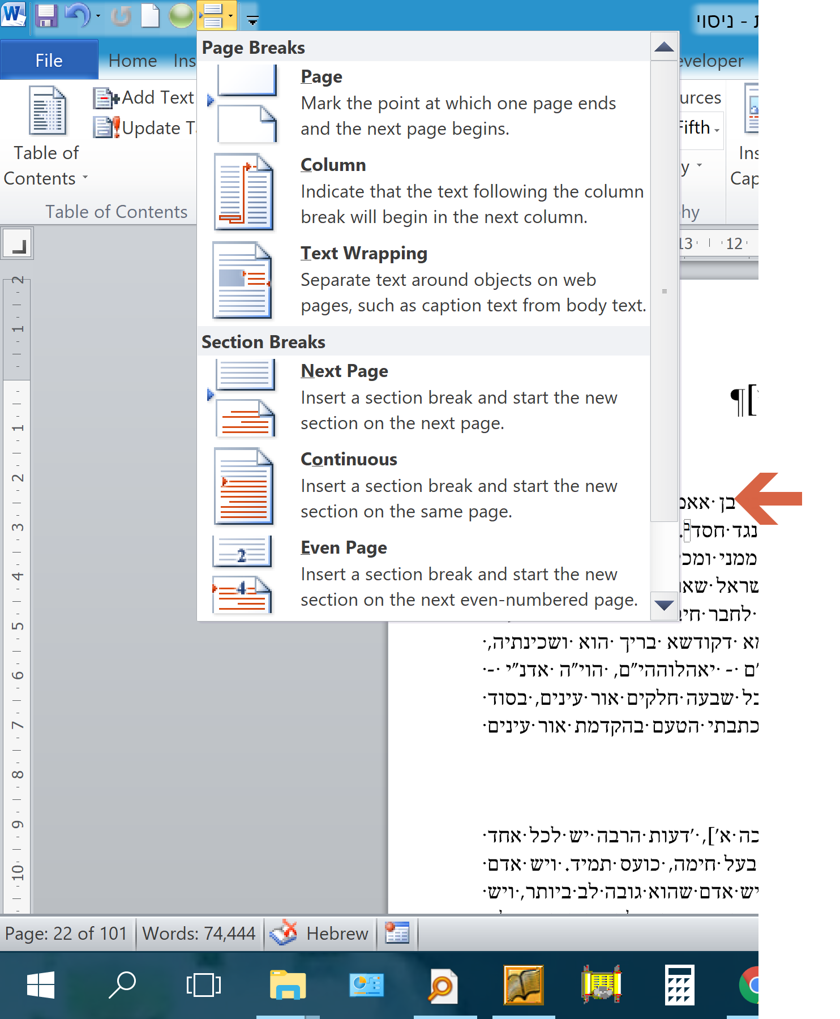Click the macro recording icon in status bar
The width and height of the screenshot is (840, 1019).
(x=397, y=933)
